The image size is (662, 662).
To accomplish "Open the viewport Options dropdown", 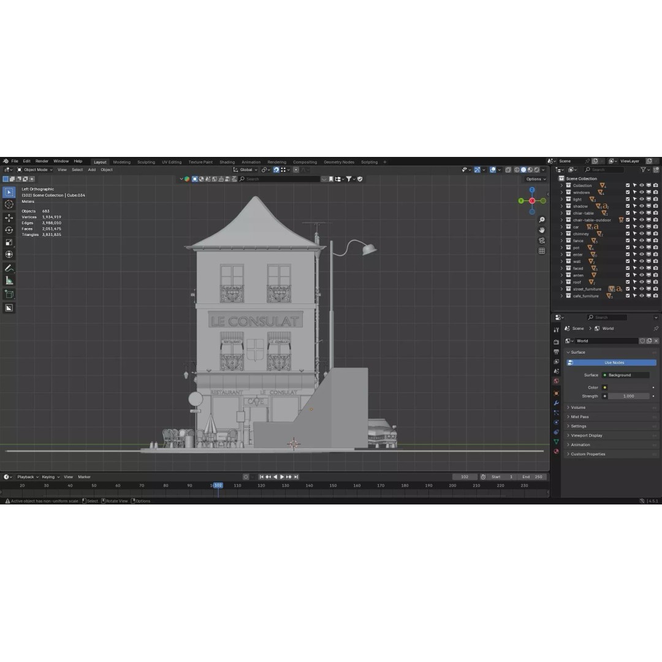I will coord(536,179).
